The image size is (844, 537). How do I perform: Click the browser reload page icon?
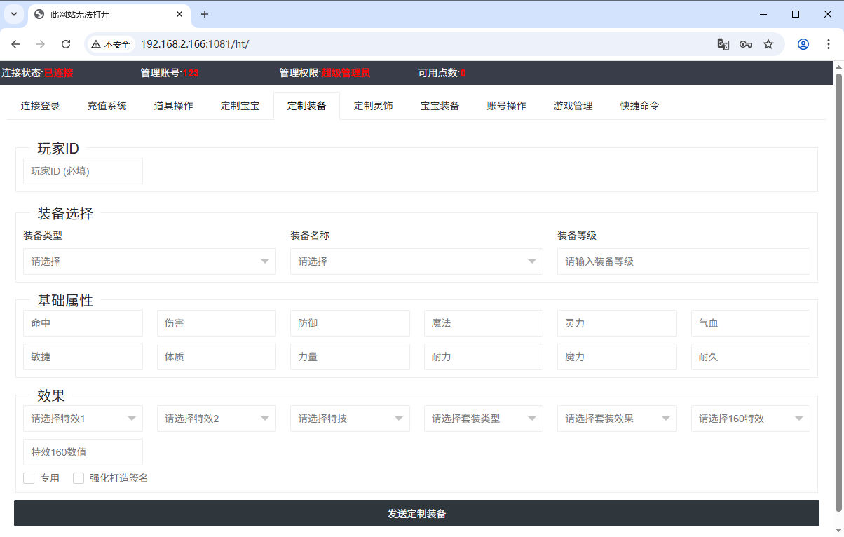tap(66, 44)
